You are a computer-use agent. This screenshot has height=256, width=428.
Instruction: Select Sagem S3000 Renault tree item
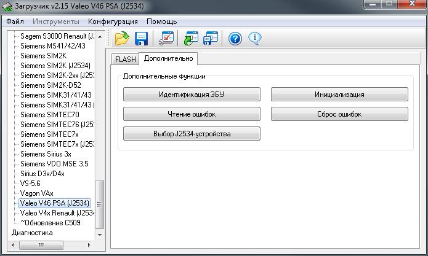(57, 36)
